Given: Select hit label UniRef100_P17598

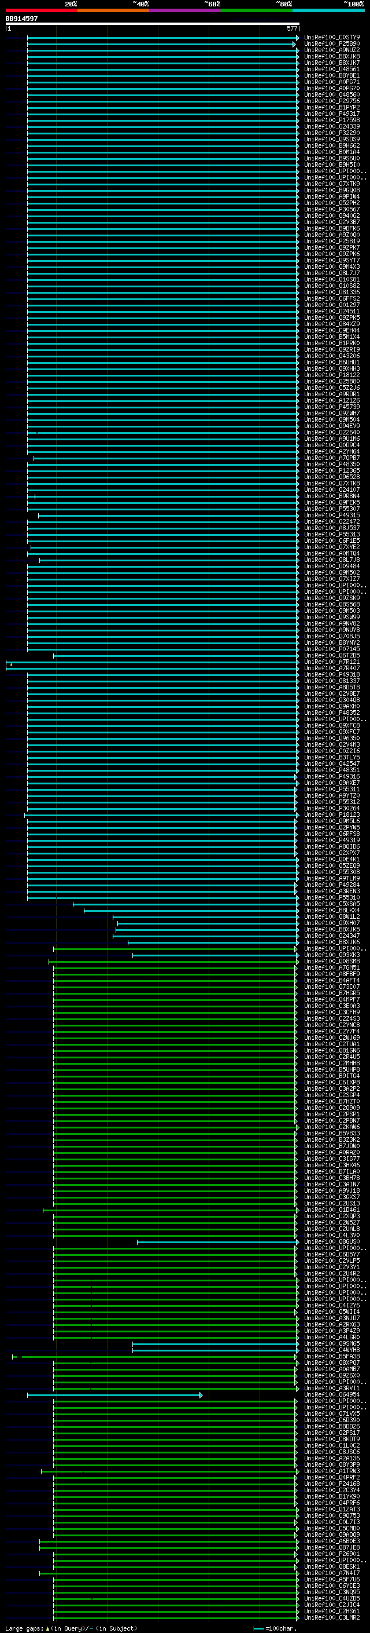Looking at the screenshot, I should (x=331, y=120).
